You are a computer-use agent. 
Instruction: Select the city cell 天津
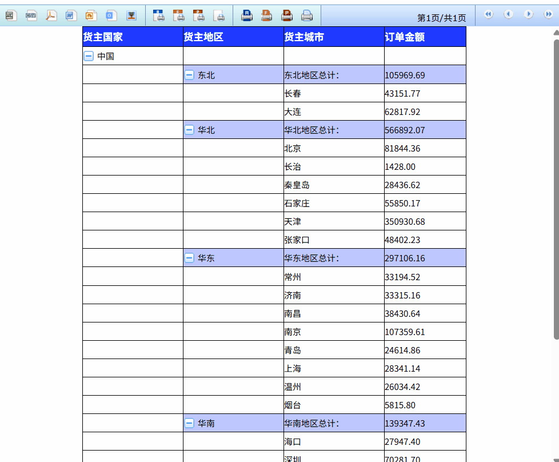[334, 221]
